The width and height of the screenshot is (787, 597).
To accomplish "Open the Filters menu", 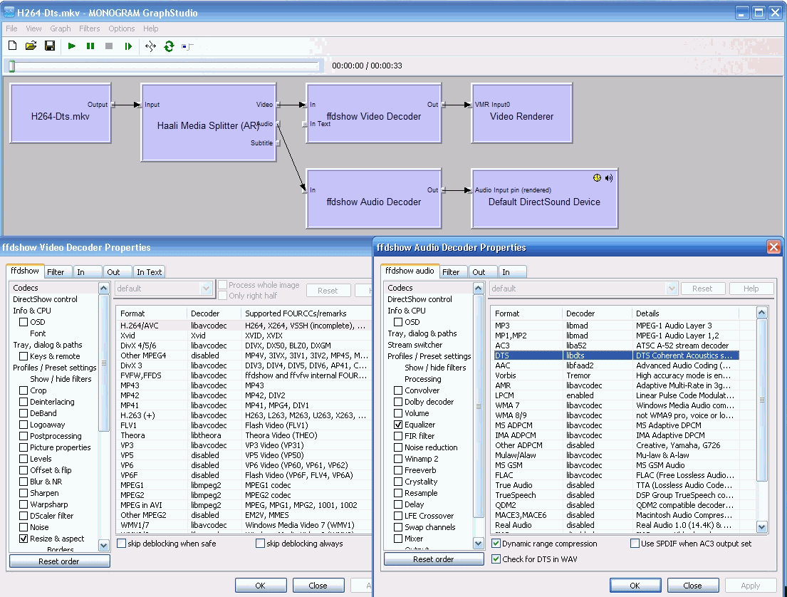I will [x=89, y=28].
